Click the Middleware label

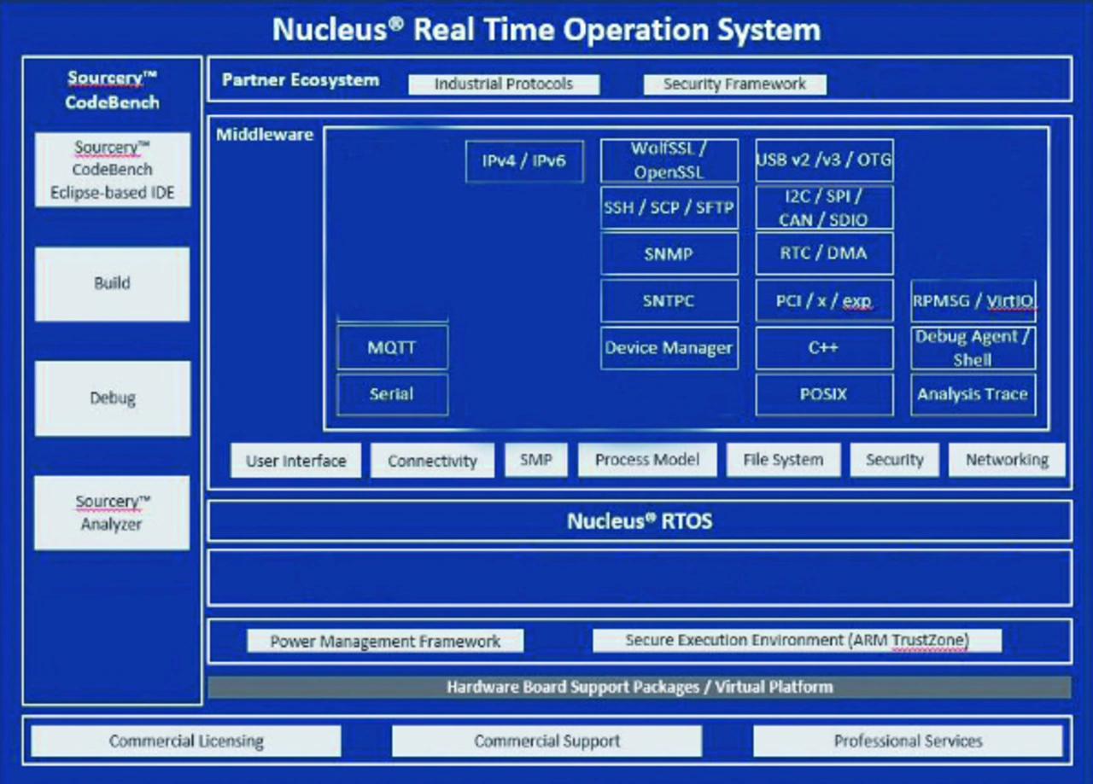point(265,135)
